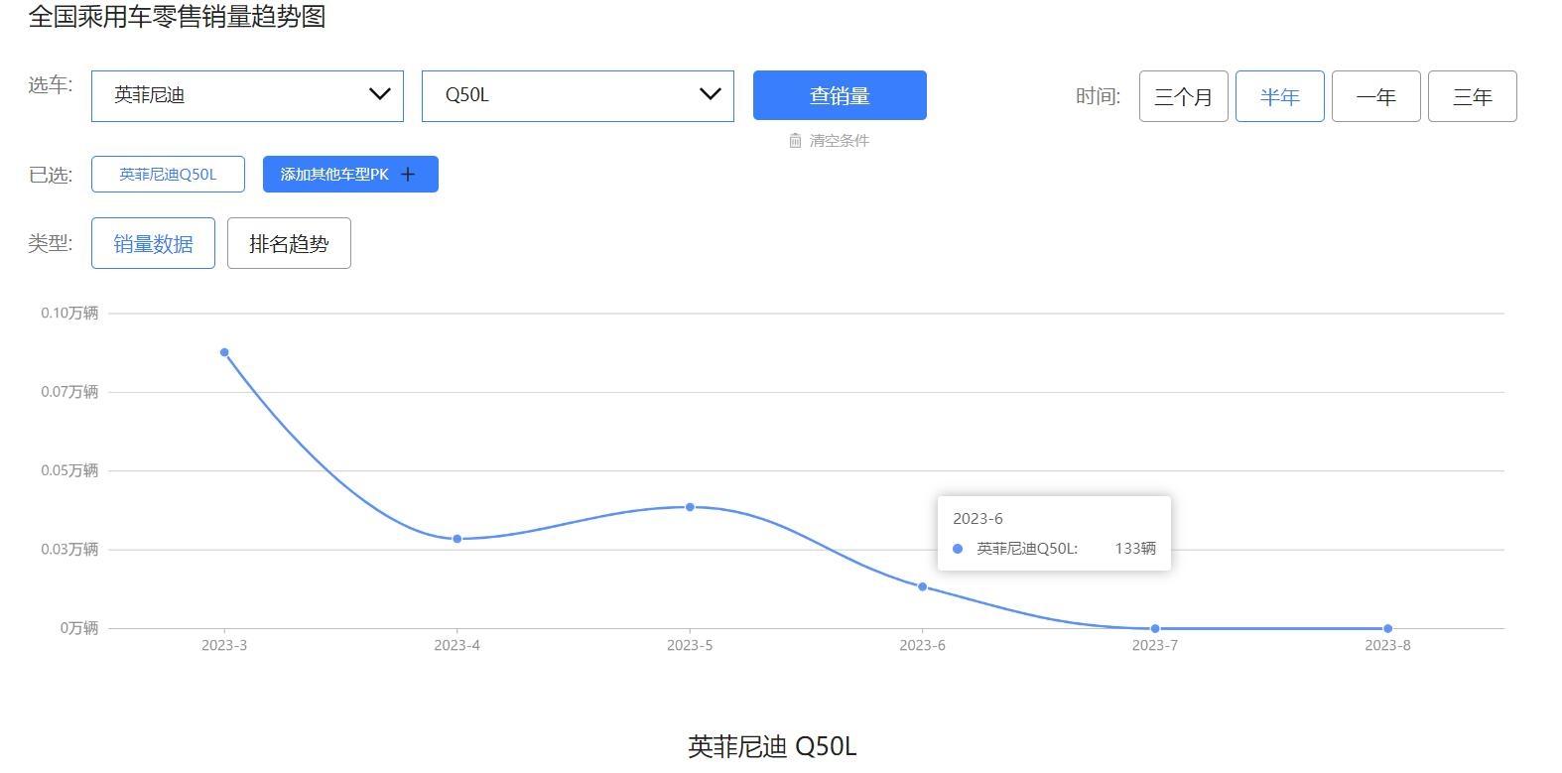Select the 三年 time range
This screenshot has width=1562, height=773.
(x=1472, y=97)
